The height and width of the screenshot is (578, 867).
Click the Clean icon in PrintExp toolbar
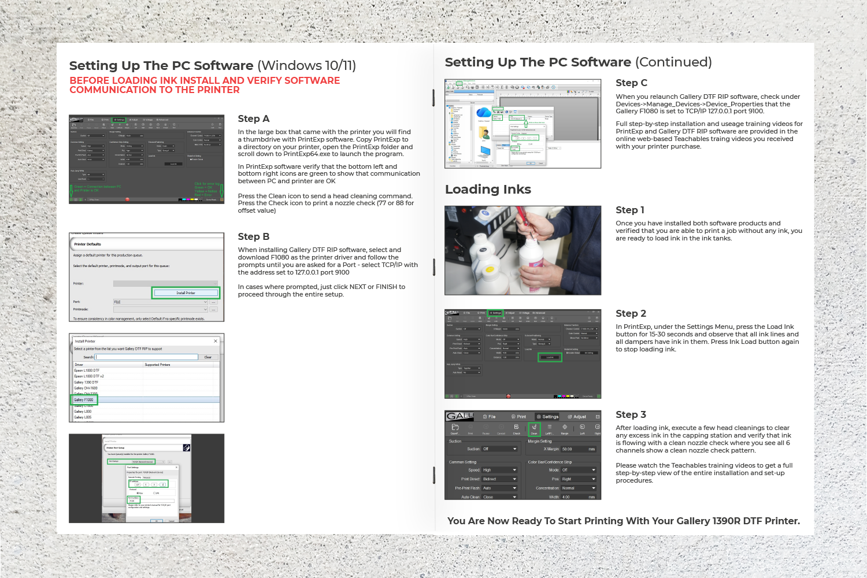pyautogui.click(x=534, y=427)
